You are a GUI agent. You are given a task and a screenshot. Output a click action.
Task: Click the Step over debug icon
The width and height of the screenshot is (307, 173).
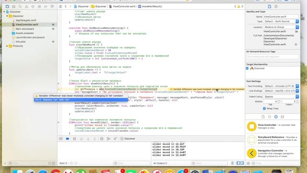[x=81, y=139]
